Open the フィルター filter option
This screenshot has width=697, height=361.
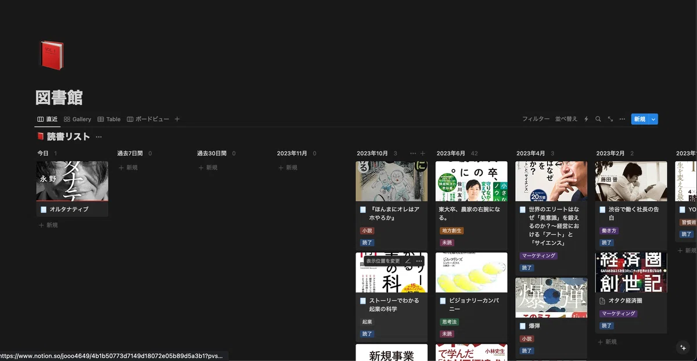pos(536,119)
